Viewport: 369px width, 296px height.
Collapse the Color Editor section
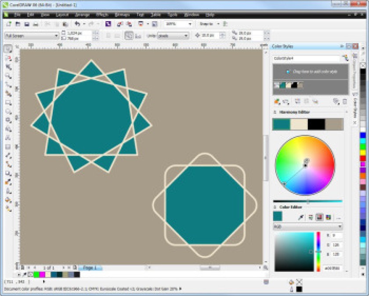click(x=275, y=207)
